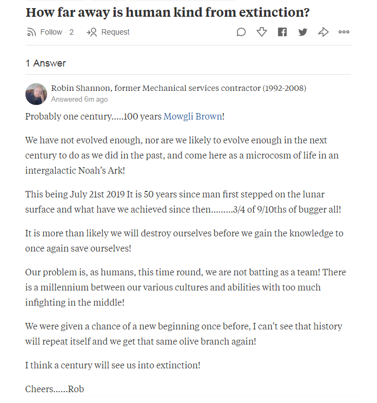Click the Follow text label

click(x=51, y=32)
